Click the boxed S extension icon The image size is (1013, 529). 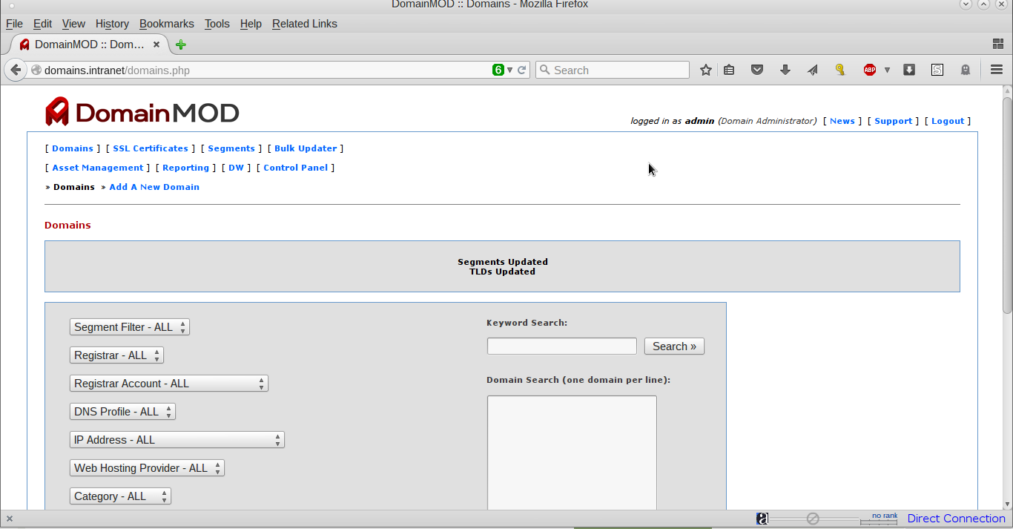(937, 70)
